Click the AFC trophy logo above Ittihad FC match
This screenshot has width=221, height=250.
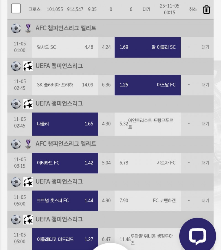[x=28, y=144]
